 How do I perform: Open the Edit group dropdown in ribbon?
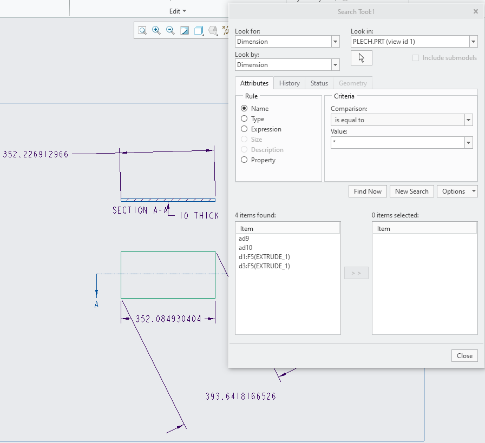tap(178, 11)
